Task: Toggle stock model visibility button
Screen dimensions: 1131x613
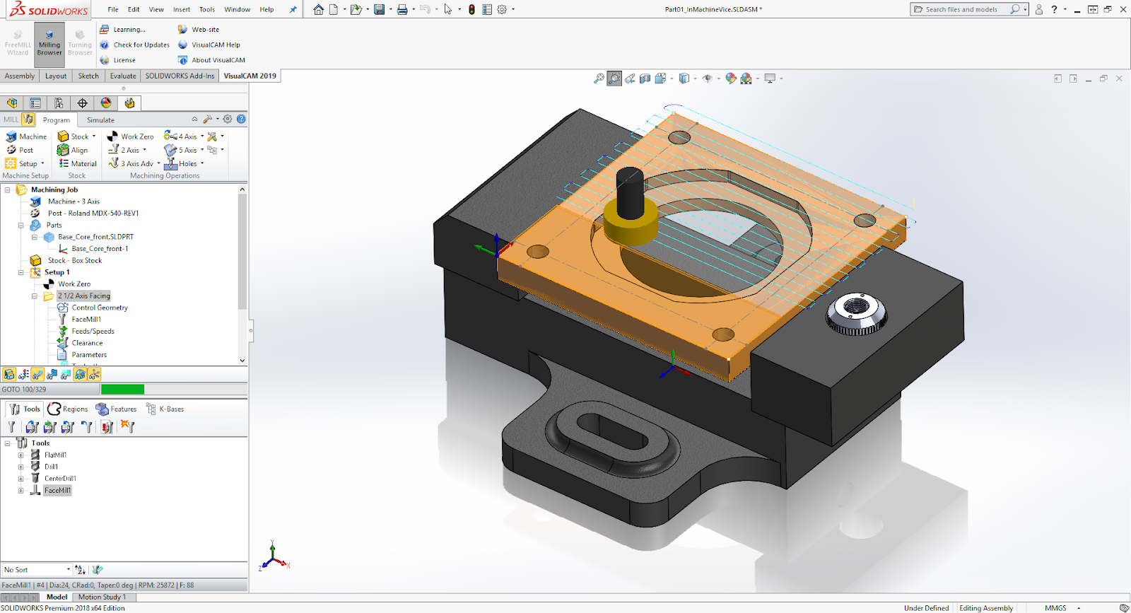Action: coord(9,374)
